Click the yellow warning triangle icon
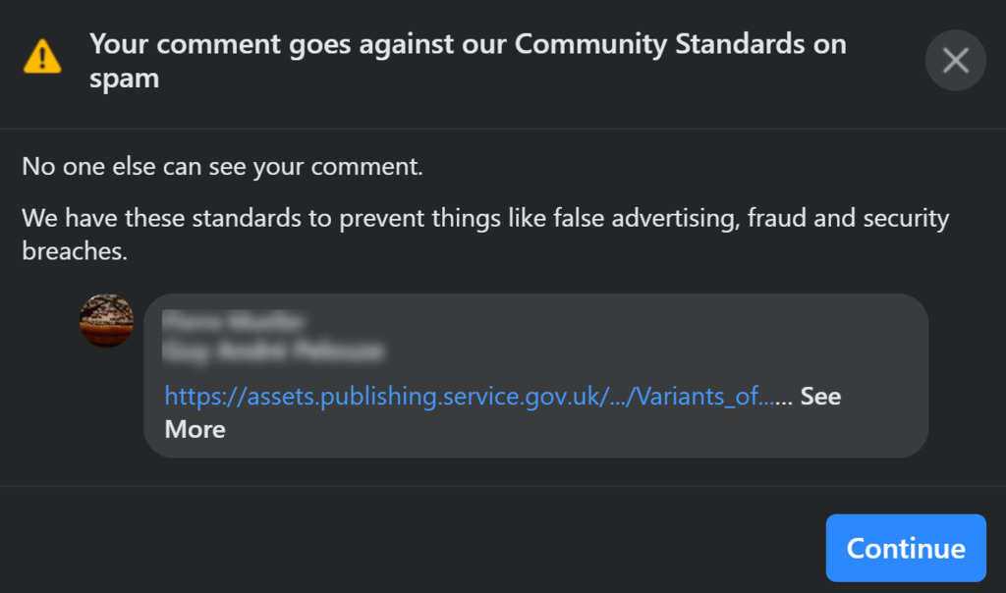1006x593 pixels. click(x=42, y=57)
